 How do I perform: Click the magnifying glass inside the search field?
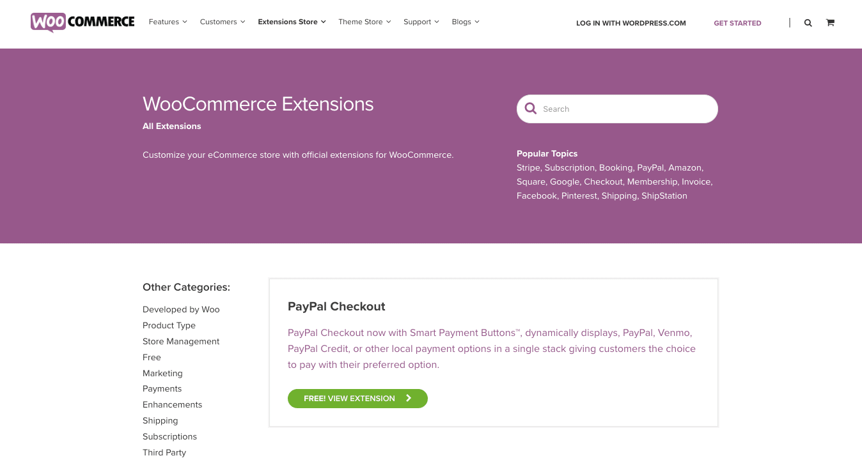(531, 108)
